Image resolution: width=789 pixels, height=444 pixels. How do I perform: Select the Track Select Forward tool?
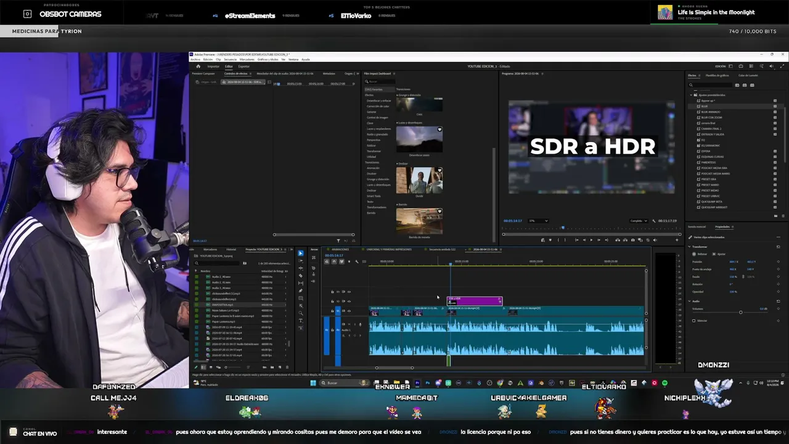tap(301, 261)
